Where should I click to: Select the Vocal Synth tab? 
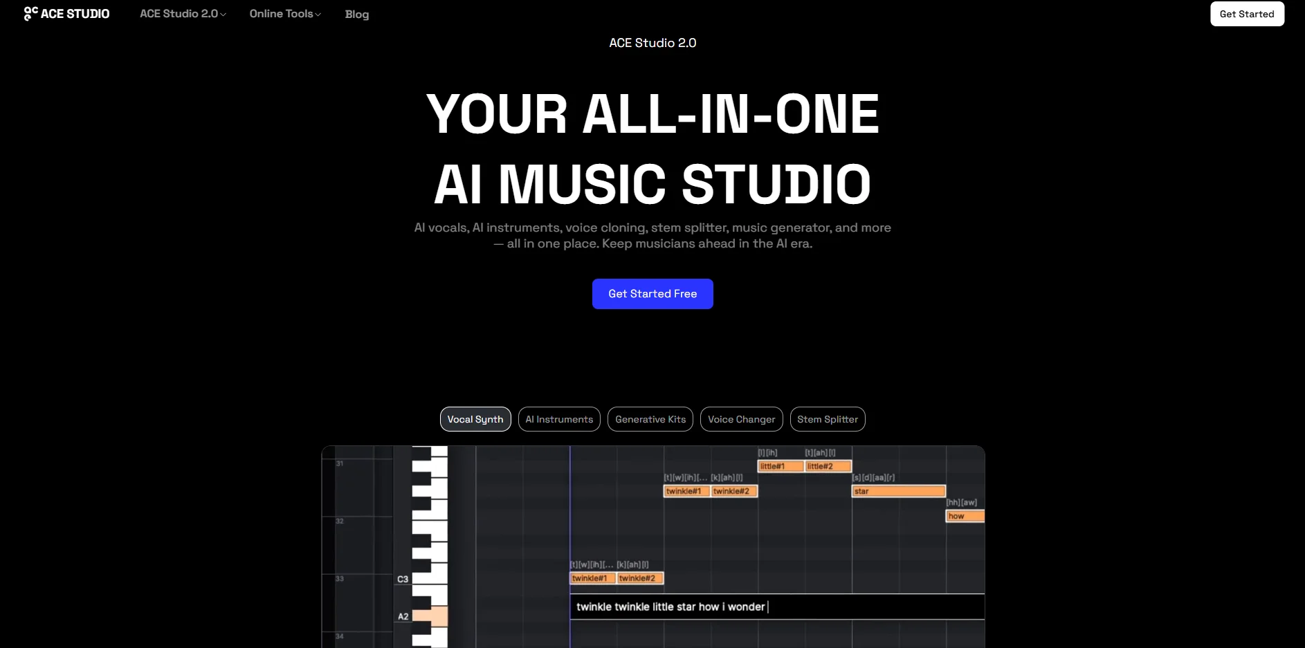point(475,419)
